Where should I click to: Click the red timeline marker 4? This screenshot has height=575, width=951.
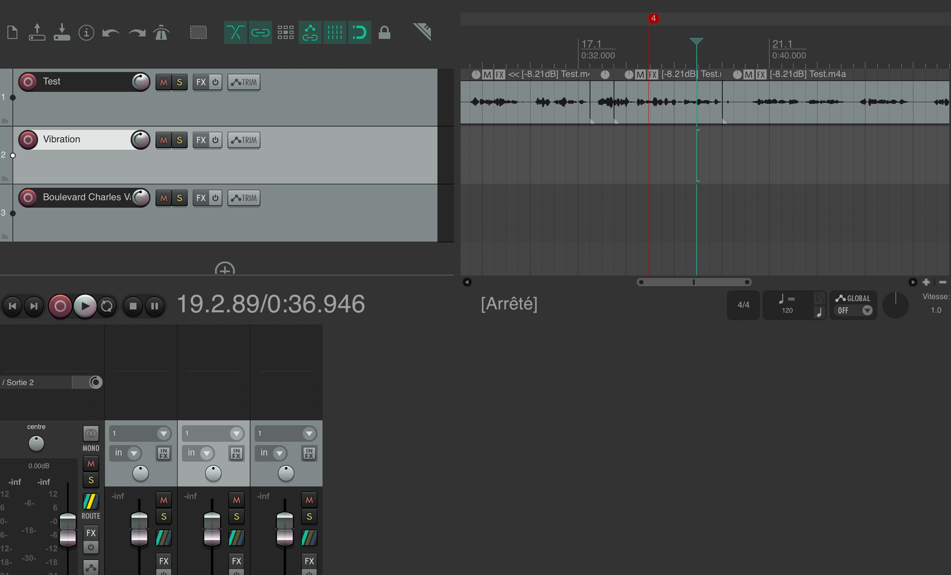click(653, 18)
